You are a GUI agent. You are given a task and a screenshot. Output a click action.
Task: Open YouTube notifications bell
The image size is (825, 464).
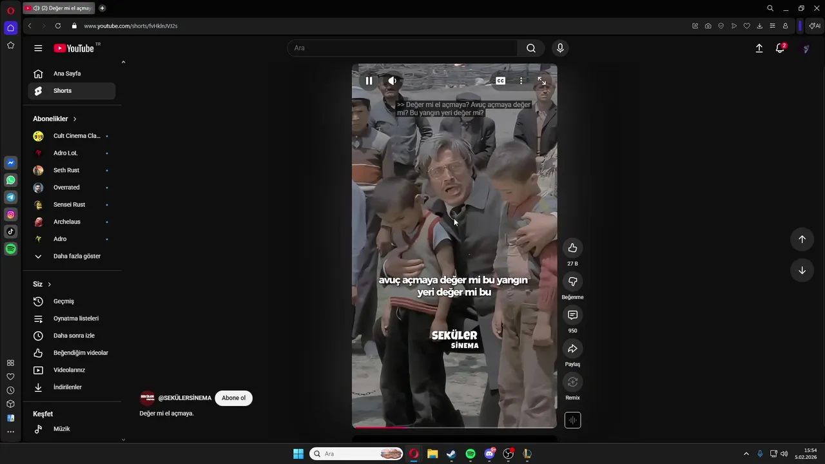[x=780, y=48]
